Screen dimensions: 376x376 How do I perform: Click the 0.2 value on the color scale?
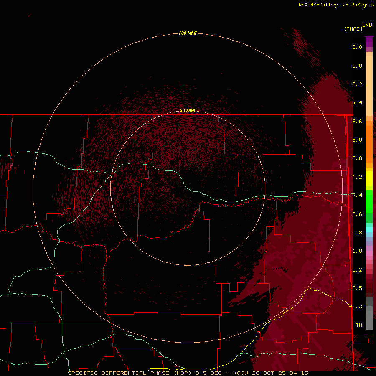pos(357,270)
